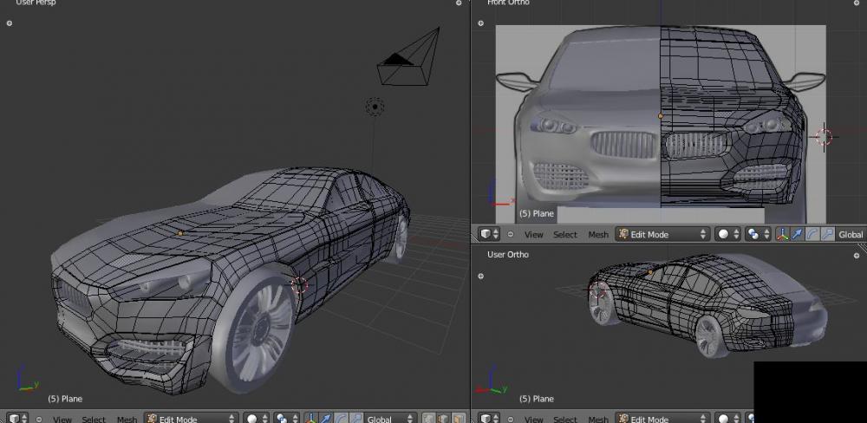Viewport: 867px width, 423px height.
Task: Click scale manipulator icon in Front Ortho header
Action: pos(826,234)
